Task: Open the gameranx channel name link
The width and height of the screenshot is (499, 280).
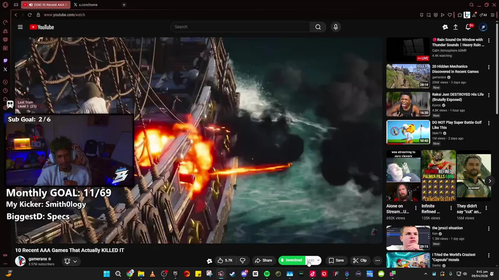Action: (x=38, y=259)
